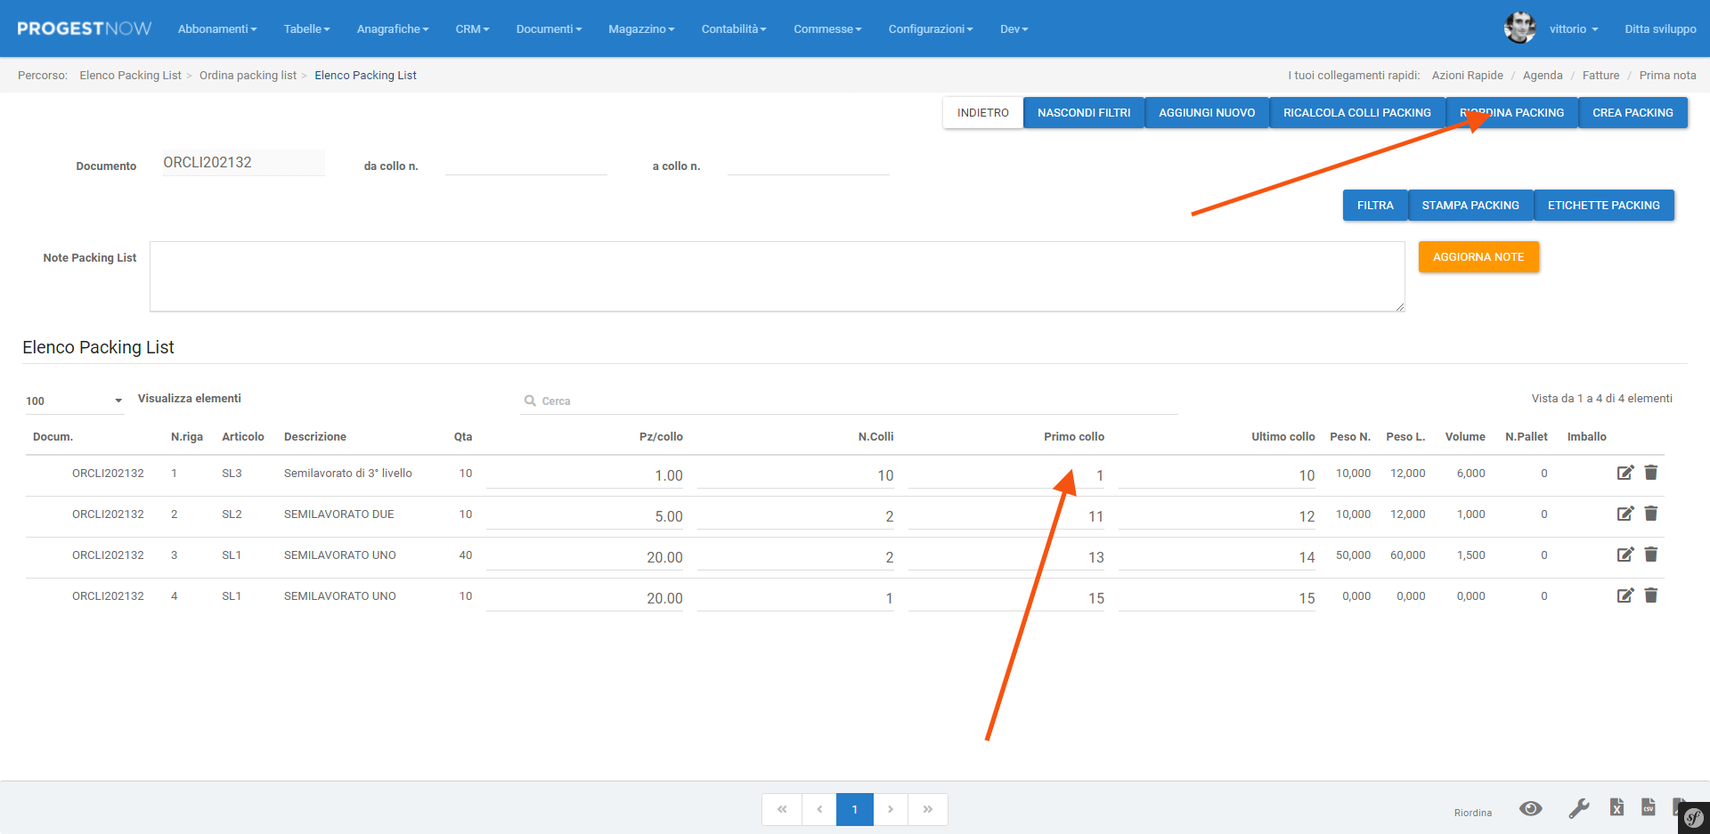The image size is (1710, 834).
Task: Open the Documenti menu
Action: [549, 29]
